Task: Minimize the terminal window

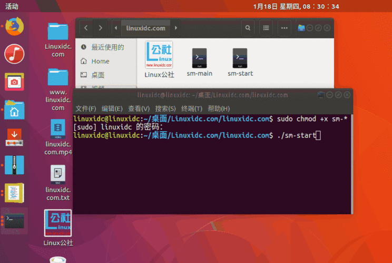Action: 330,95
